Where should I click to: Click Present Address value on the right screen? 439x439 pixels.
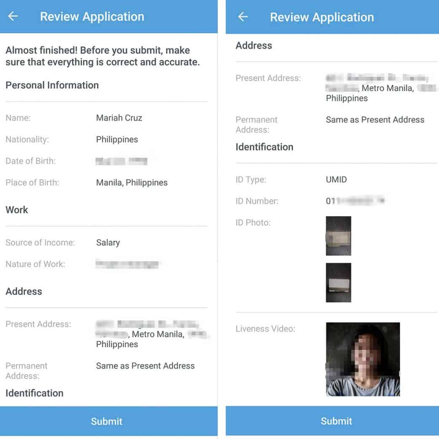coord(380,88)
